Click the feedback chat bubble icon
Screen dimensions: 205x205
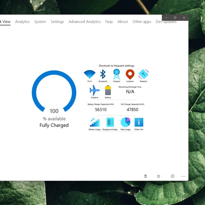[x=173, y=176]
